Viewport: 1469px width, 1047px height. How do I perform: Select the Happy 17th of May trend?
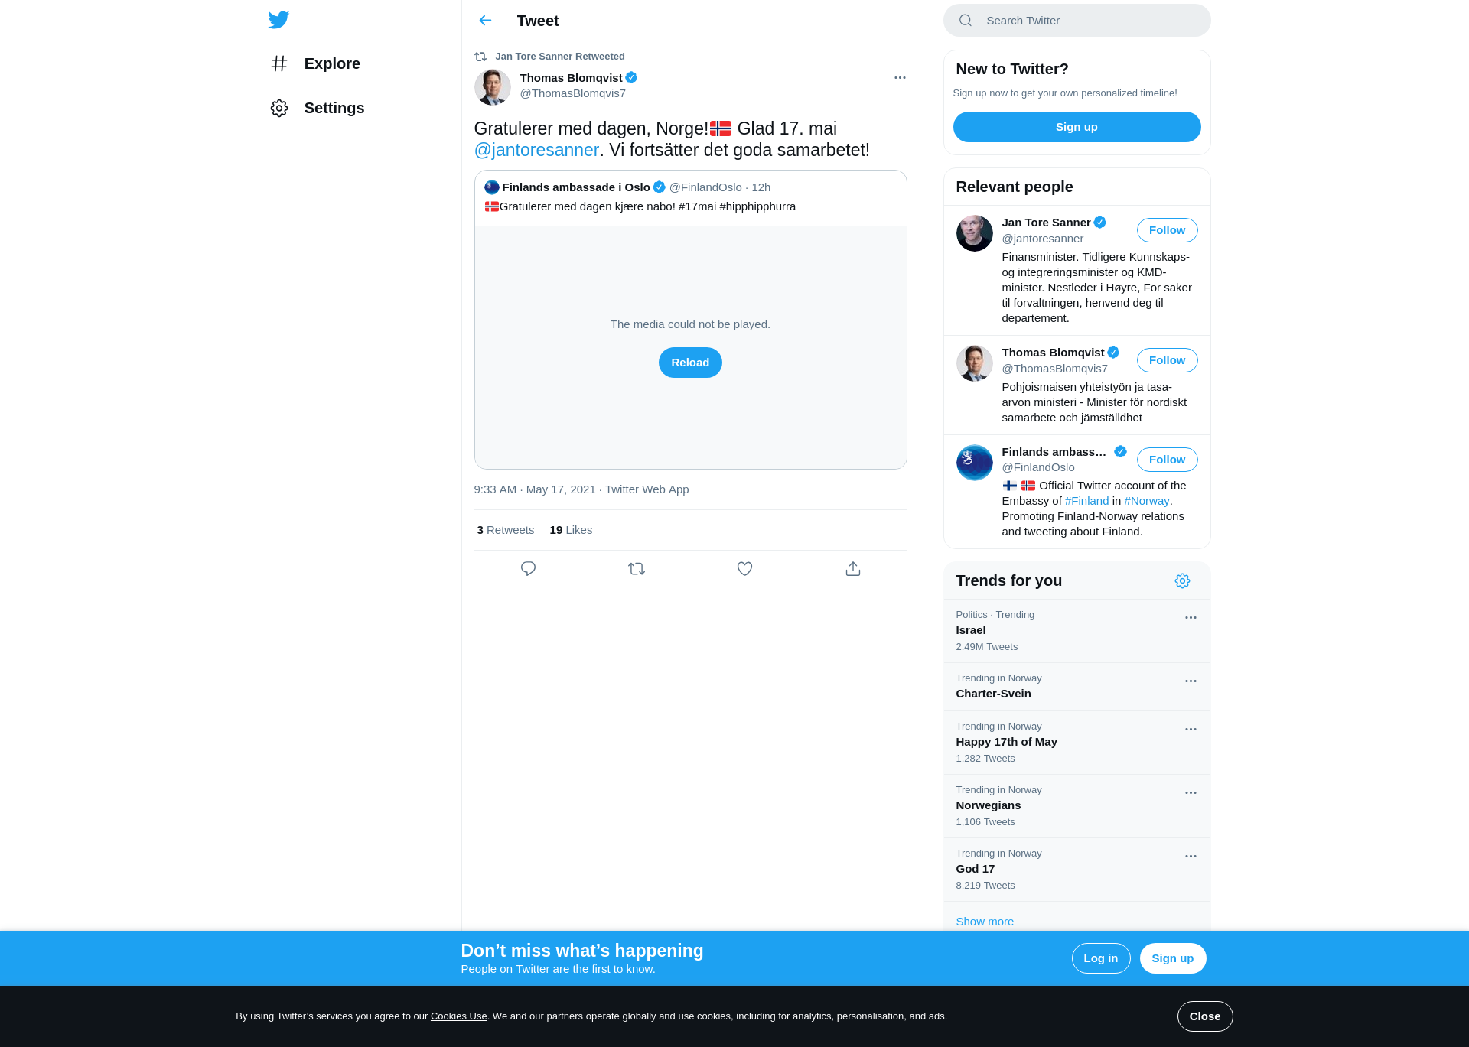pyautogui.click(x=1077, y=743)
